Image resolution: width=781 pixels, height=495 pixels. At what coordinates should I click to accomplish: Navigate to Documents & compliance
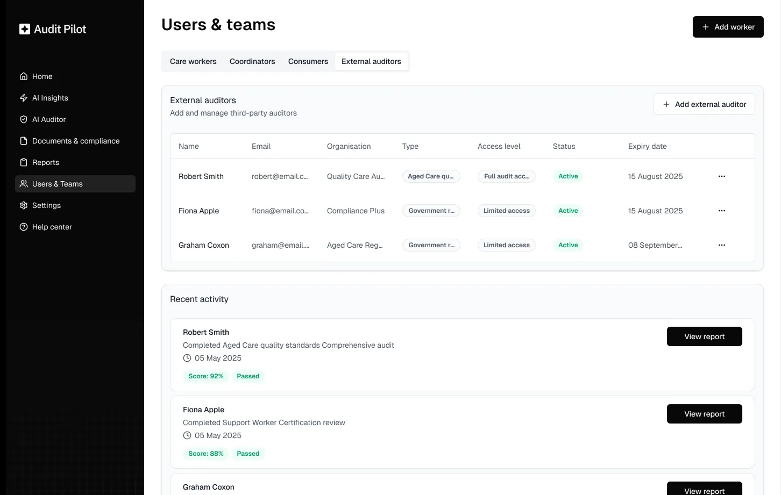pyautogui.click(x=75, y=141)
